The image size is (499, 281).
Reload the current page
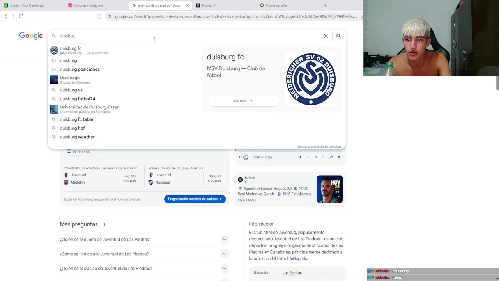[x=21, y=16]
